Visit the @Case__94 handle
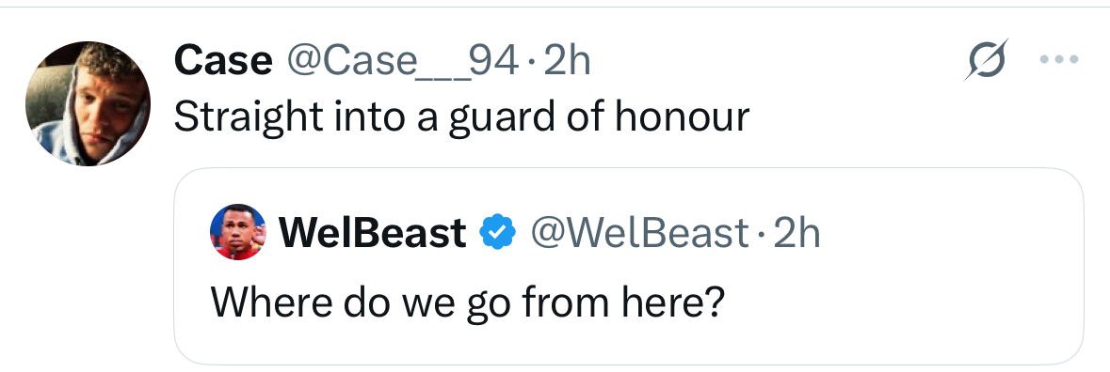 (401, 61)
